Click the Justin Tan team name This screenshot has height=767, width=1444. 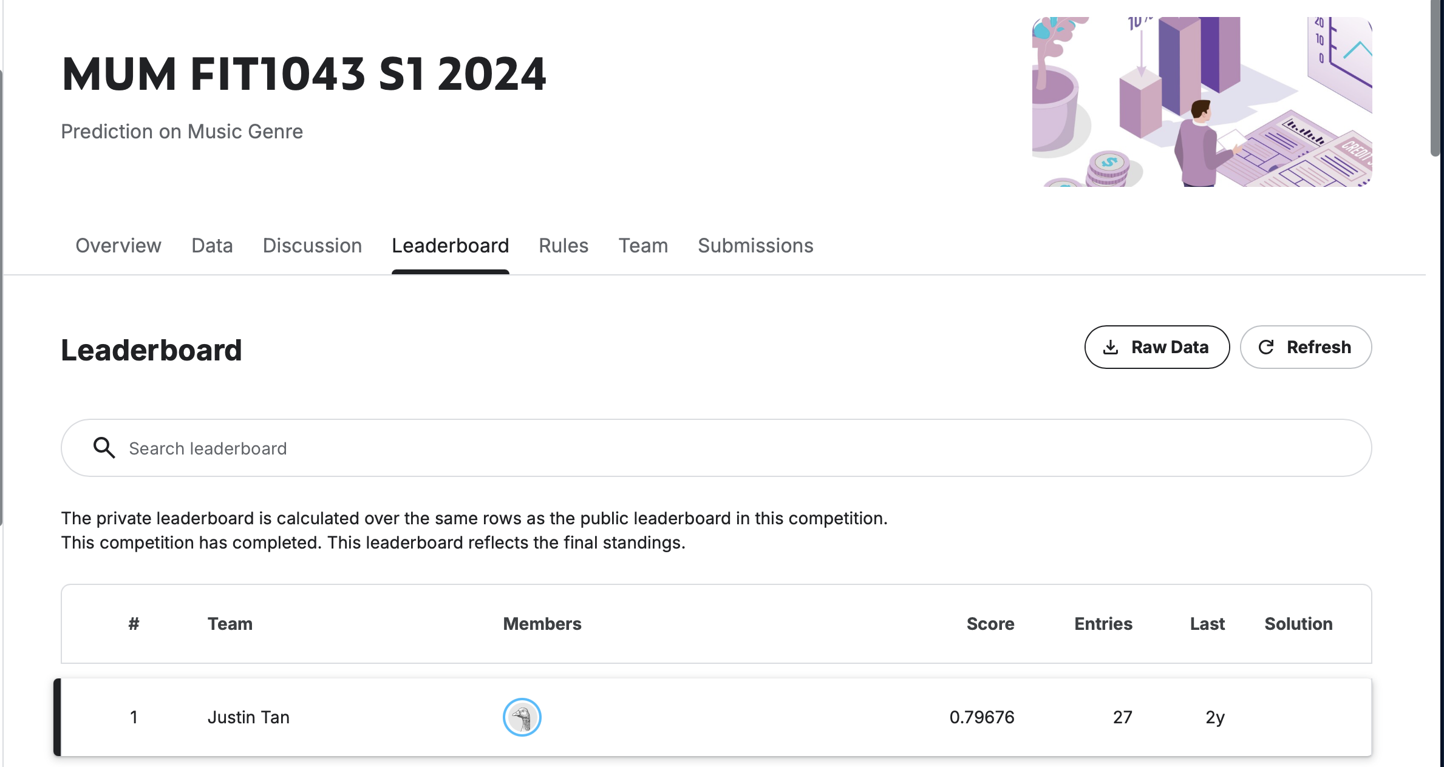click(x=248, y=717)
